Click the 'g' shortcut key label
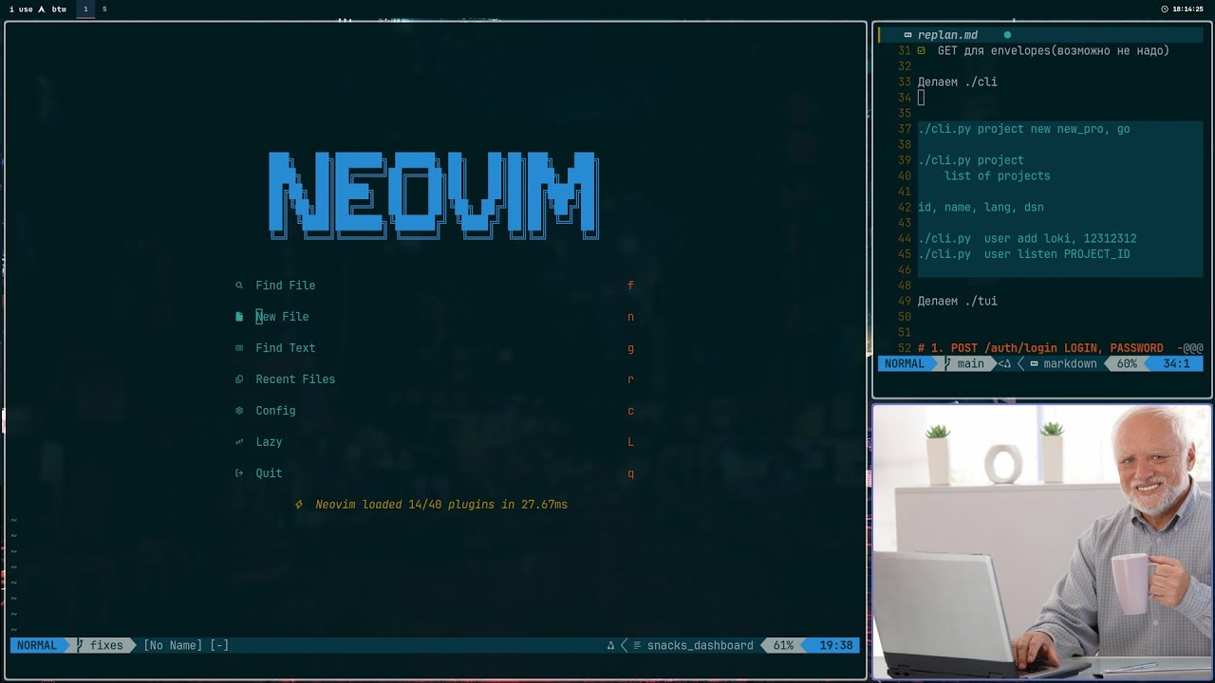This screenshot has width=1215, height=683. click(x=630, y=348)
